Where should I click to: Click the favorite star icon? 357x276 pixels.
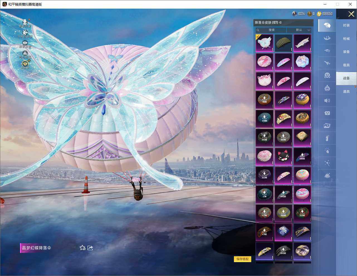[x=82, y=248]
